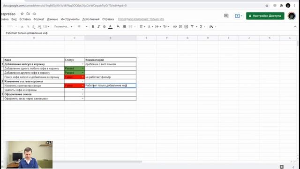Screen dimensions: 300x169
Task: Open the Explore button at the bottom right
Action: click(282, 167)
